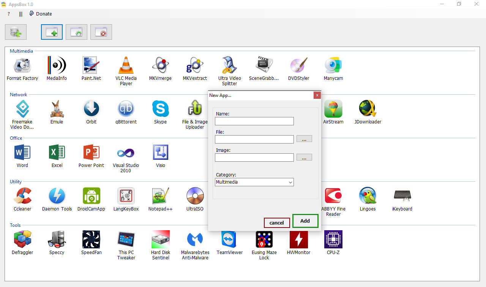Open DVDStyler application

click(298, 66)
